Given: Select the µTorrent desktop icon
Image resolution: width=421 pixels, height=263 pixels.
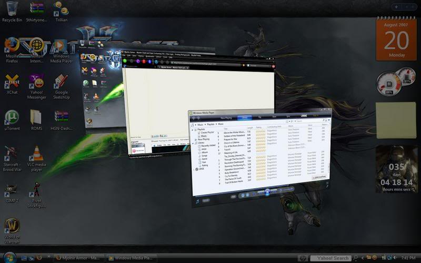Looking at the screenshot, I should click(x=12, y=120).
